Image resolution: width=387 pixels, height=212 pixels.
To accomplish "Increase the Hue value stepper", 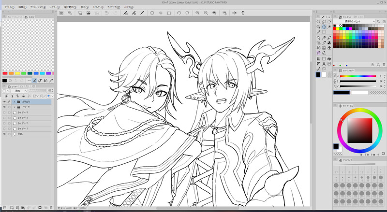I will [385, 75].
